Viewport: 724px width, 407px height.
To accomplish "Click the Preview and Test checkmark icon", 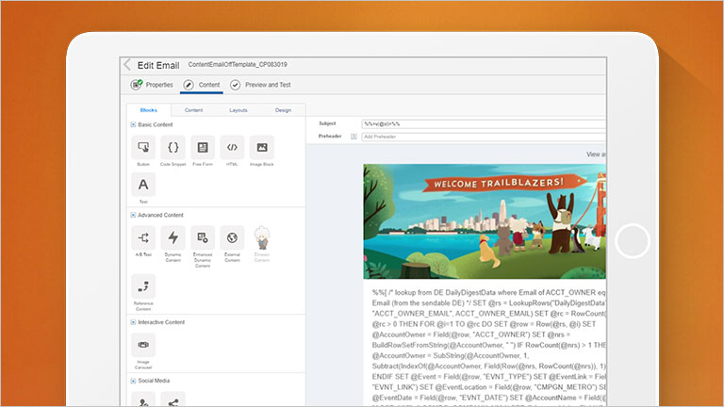I will (235, 85).
